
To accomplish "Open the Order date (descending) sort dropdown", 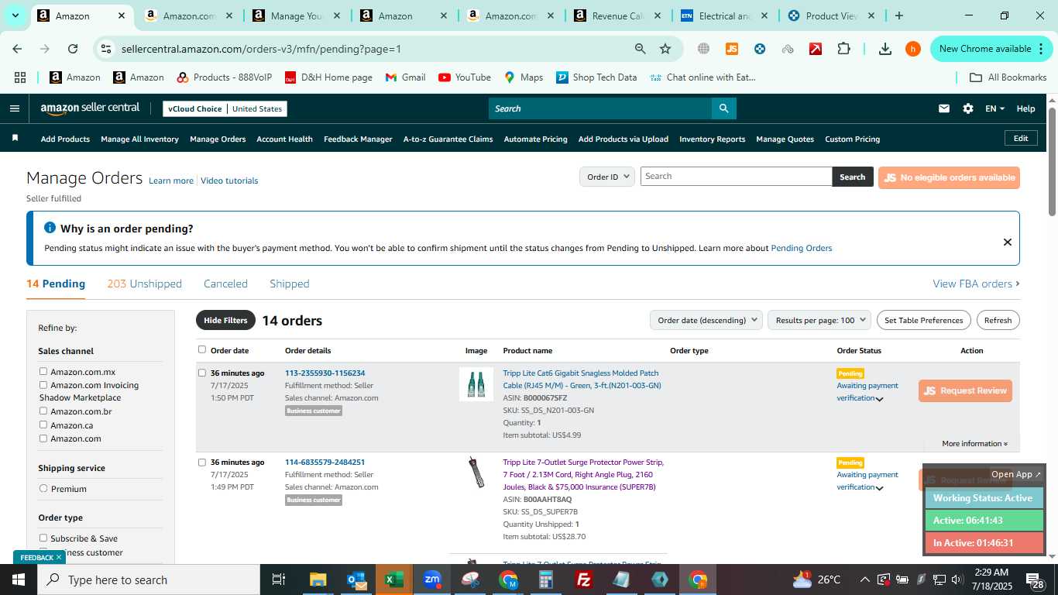I will coord(706,320).
